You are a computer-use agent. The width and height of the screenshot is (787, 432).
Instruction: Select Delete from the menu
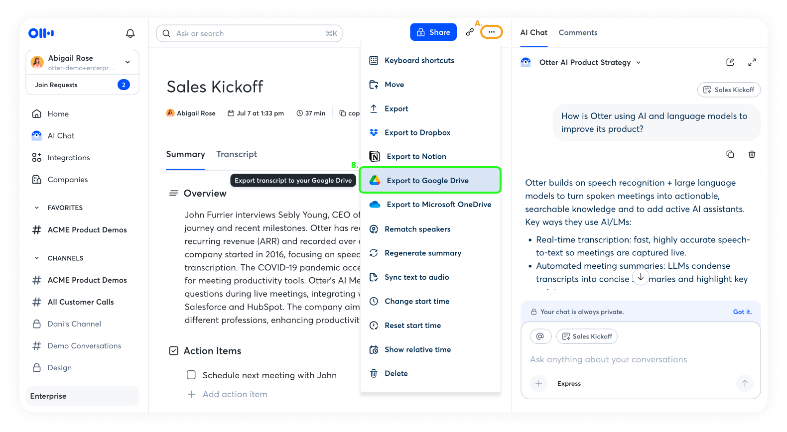coord(430,373)
